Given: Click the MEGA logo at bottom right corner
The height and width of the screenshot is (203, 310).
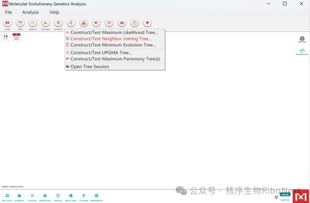Looking at the screenshot, I should (301, 196).
